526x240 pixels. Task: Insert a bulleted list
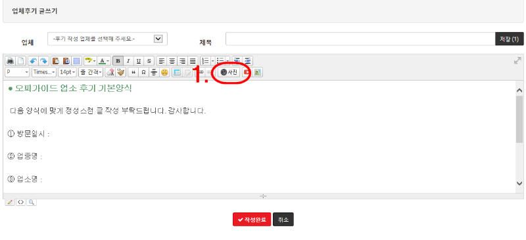pos(220,61)
